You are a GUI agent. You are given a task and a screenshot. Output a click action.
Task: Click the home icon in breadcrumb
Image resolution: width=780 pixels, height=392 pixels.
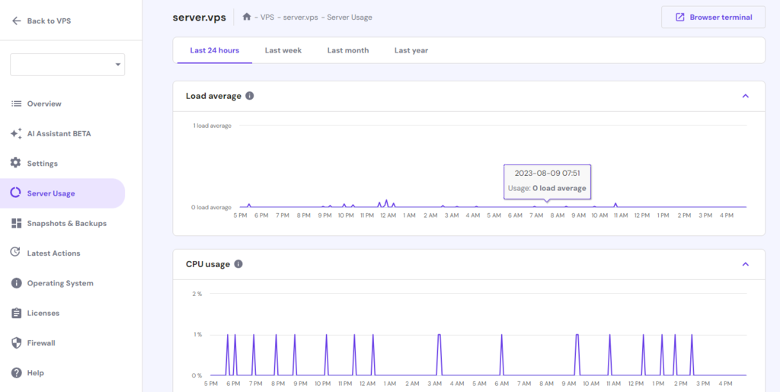point(247,17)
